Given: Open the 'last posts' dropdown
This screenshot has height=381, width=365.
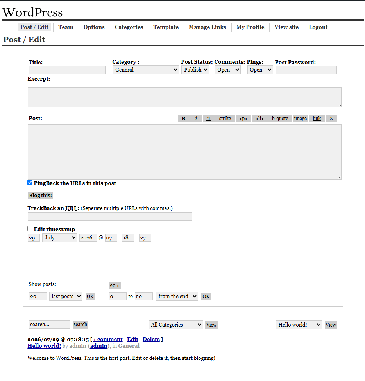Looking at the screenshot, I should click(x=66, y=297).
